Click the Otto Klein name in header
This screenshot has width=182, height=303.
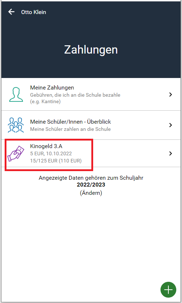click(34, 12)
